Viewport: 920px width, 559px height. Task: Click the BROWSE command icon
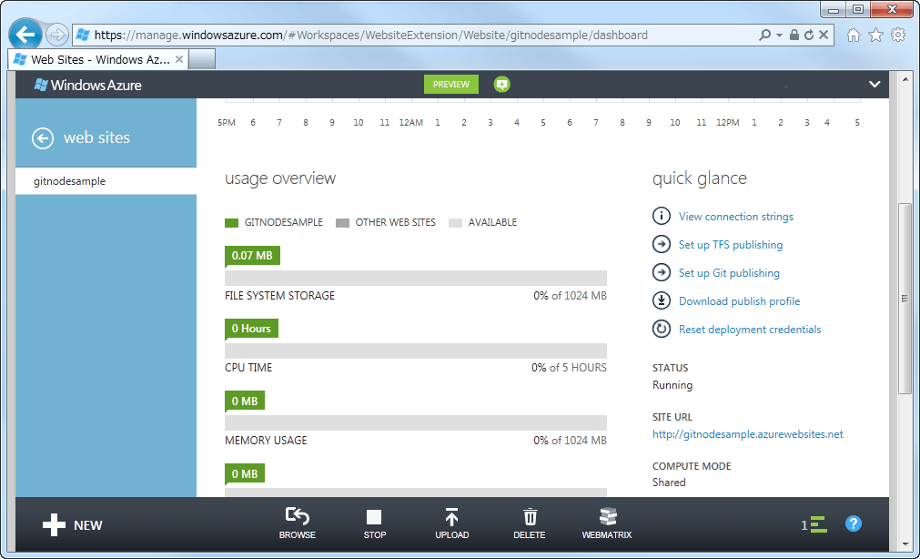[298, 516]
